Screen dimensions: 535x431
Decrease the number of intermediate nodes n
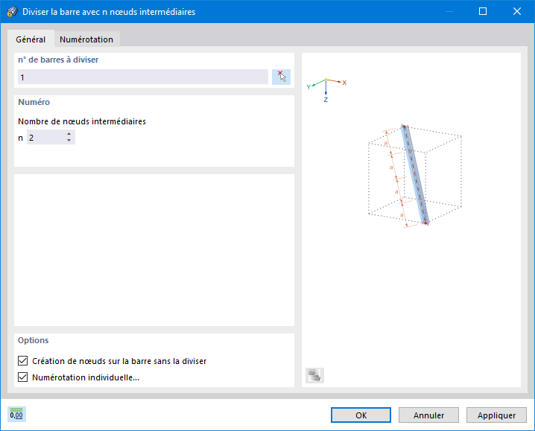coord(69,141)
